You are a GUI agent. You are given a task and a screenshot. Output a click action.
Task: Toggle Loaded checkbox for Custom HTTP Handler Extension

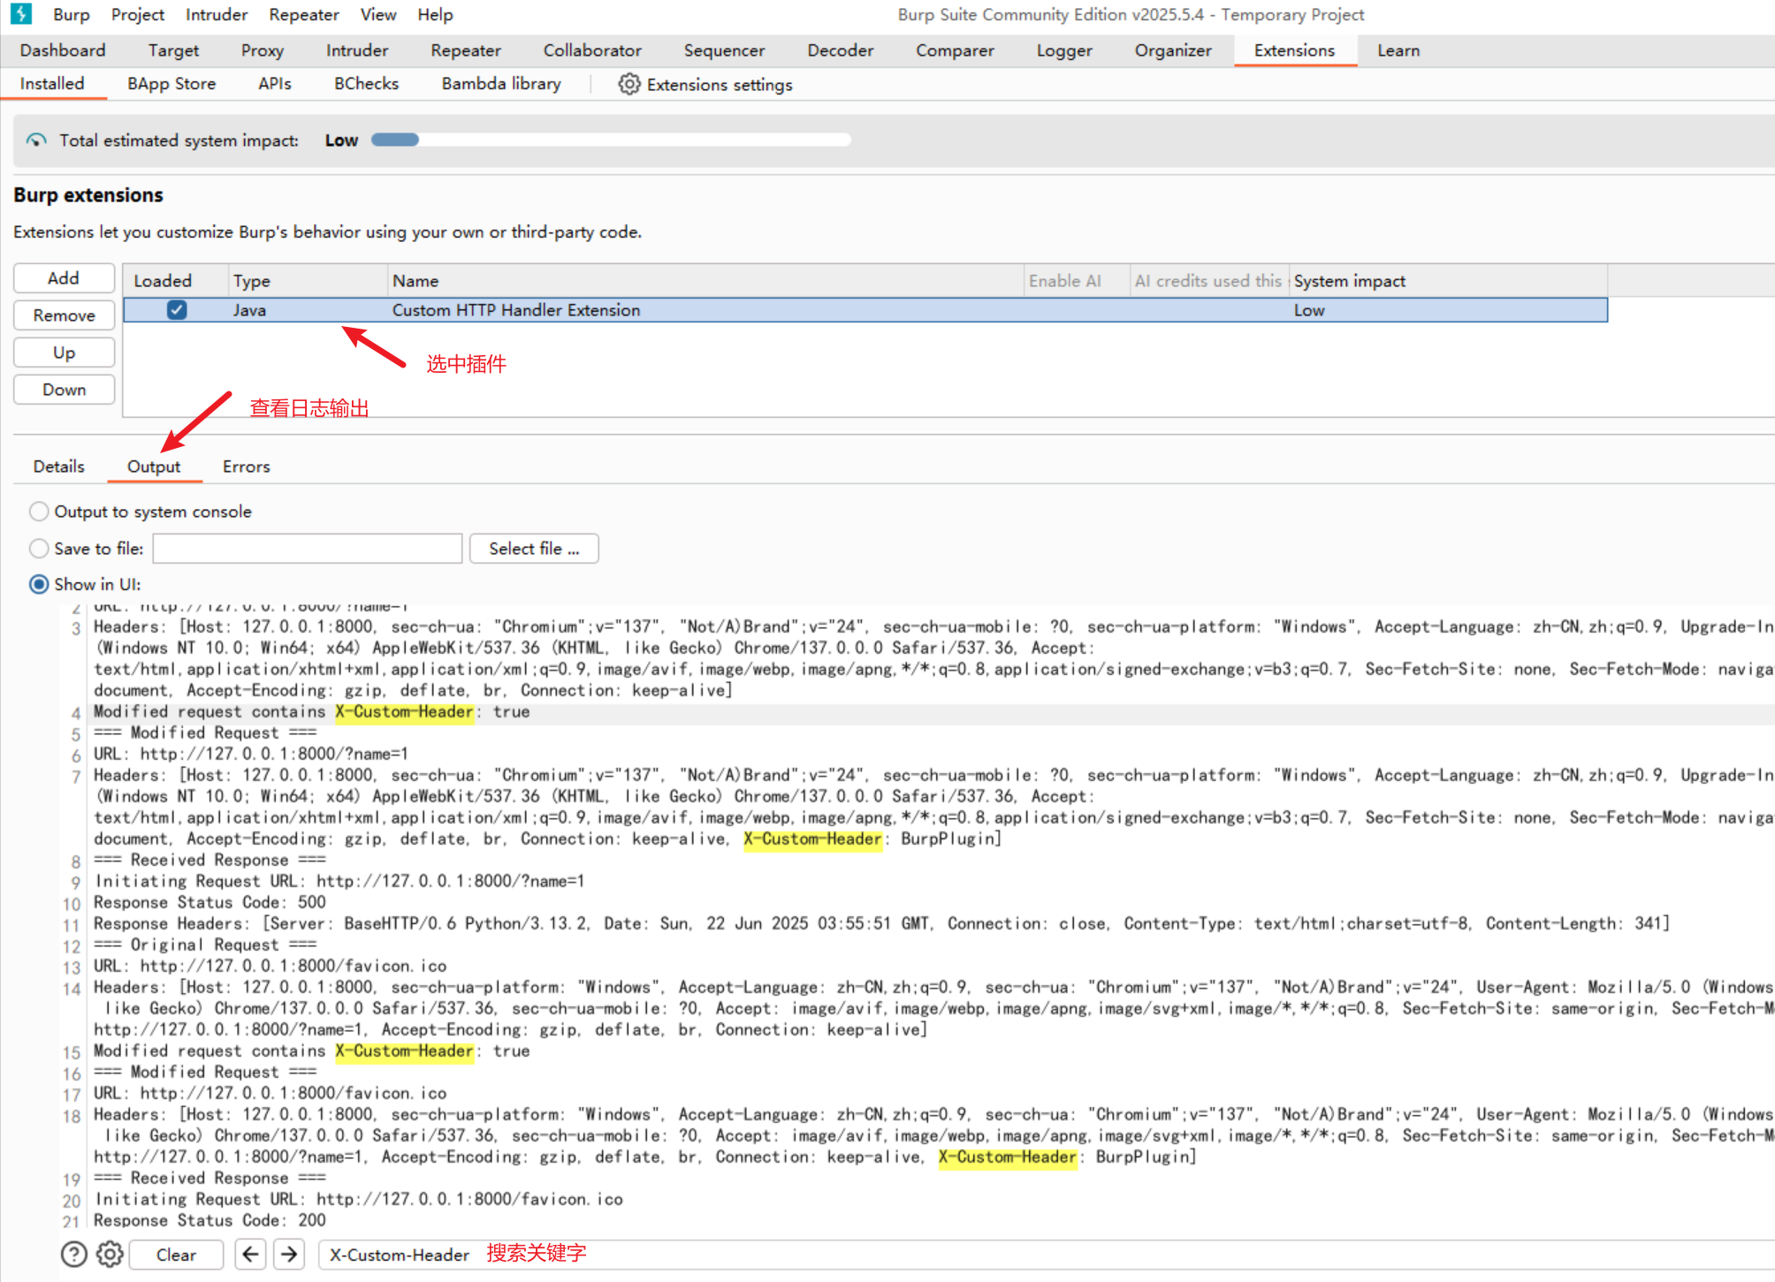click(x=177, y=309)
